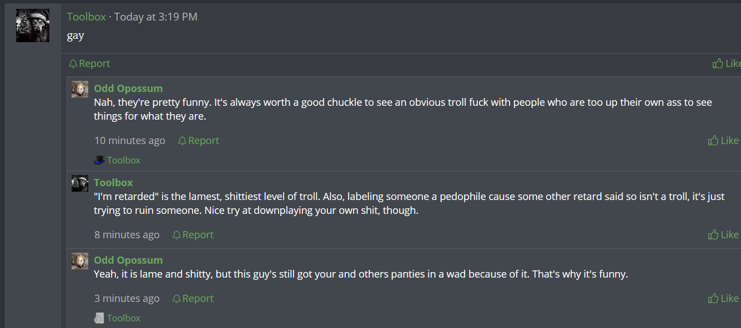741x328 pixels.
Task: Click the bold Toolbox username in the replies
Action: (113, 183)
